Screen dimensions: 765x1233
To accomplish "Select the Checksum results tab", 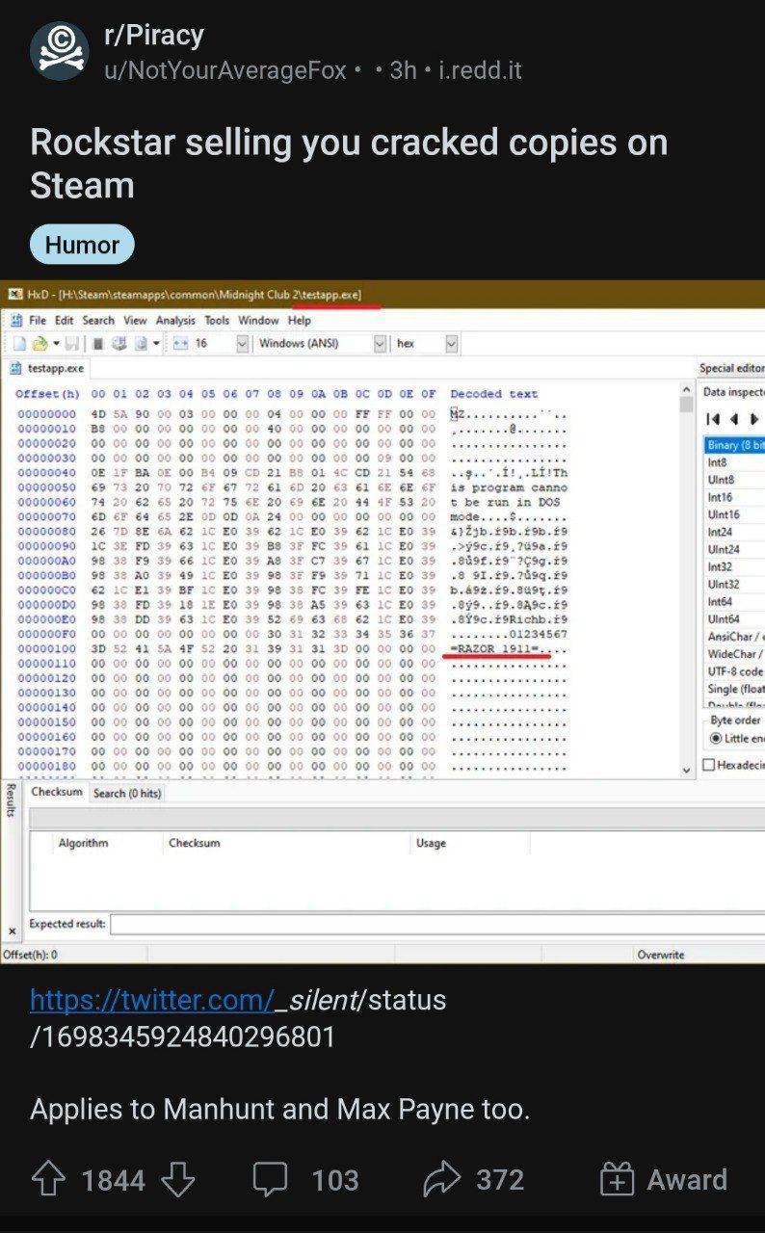I will pyautogui.click(x=57, y=792).
